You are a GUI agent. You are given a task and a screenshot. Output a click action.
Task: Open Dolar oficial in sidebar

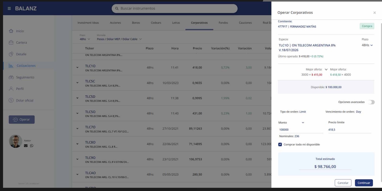(x=25, y=100)
